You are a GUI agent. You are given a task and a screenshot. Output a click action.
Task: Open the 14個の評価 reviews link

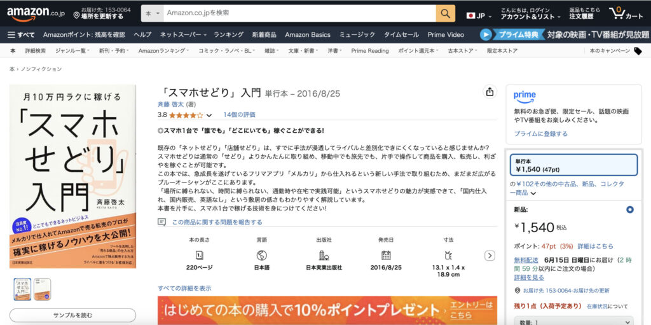pyautogui.click(x=239, y=114)
